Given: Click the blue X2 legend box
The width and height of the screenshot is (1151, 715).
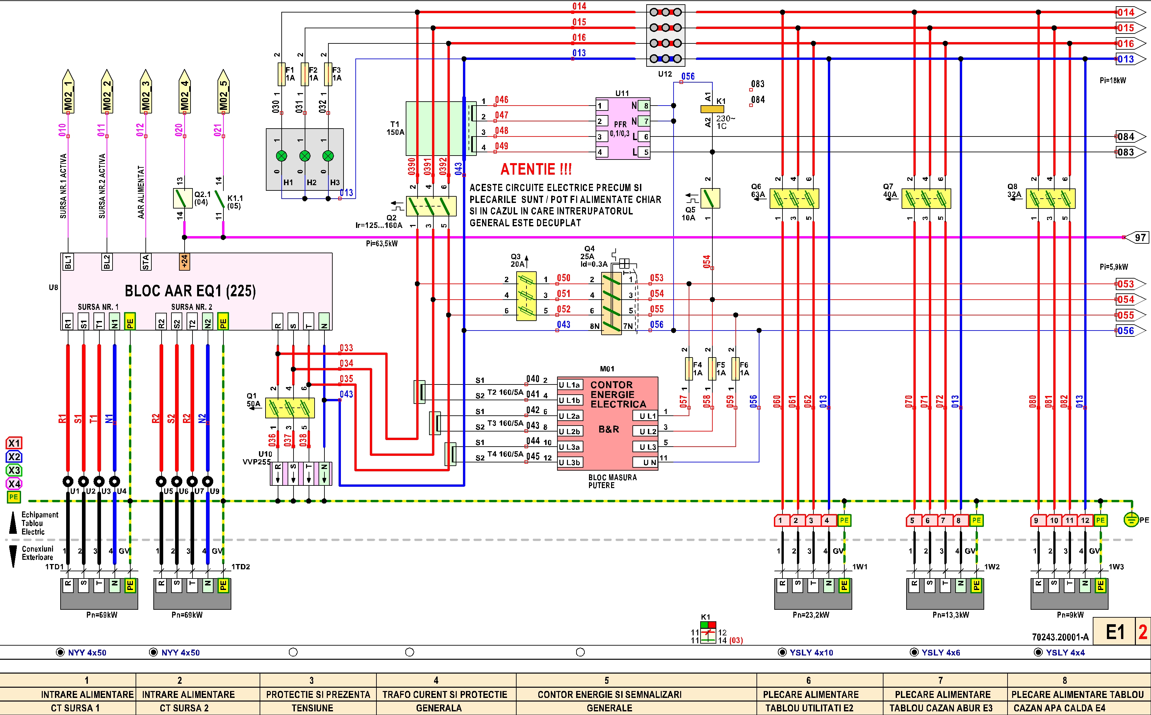Looking at the screenshot, I should click(x=14, y=457).
